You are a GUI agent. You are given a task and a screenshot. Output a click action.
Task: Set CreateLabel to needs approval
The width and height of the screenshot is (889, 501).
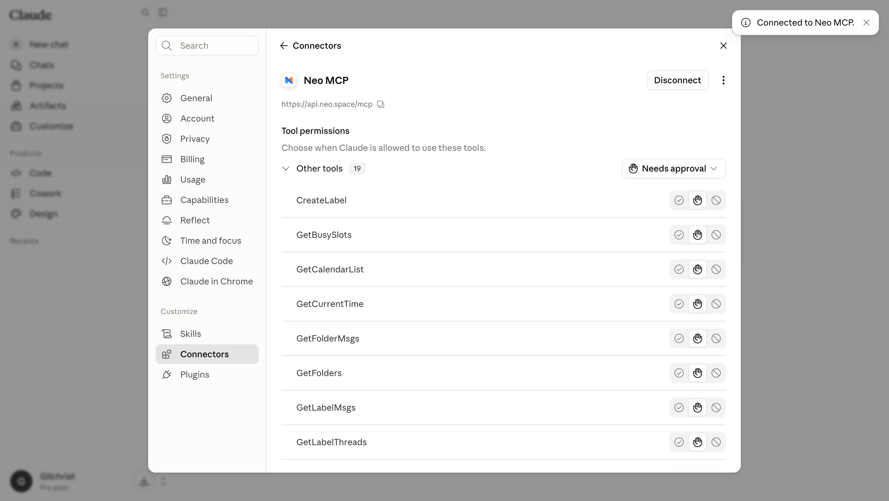pos(698,200)
